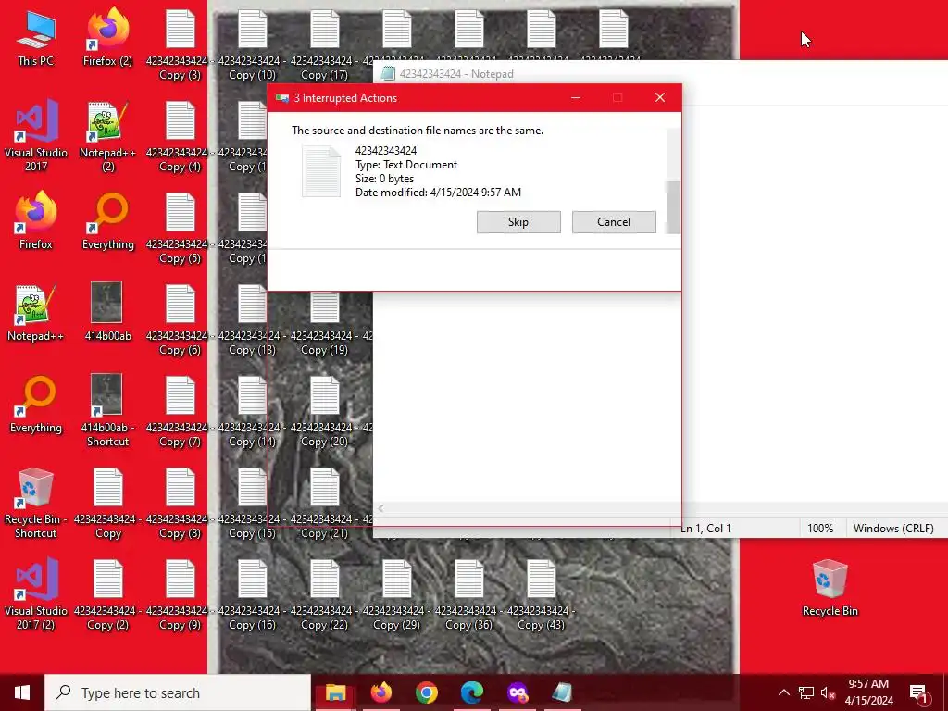Select file 42342343424 - Copy (13)

point(252,320)
